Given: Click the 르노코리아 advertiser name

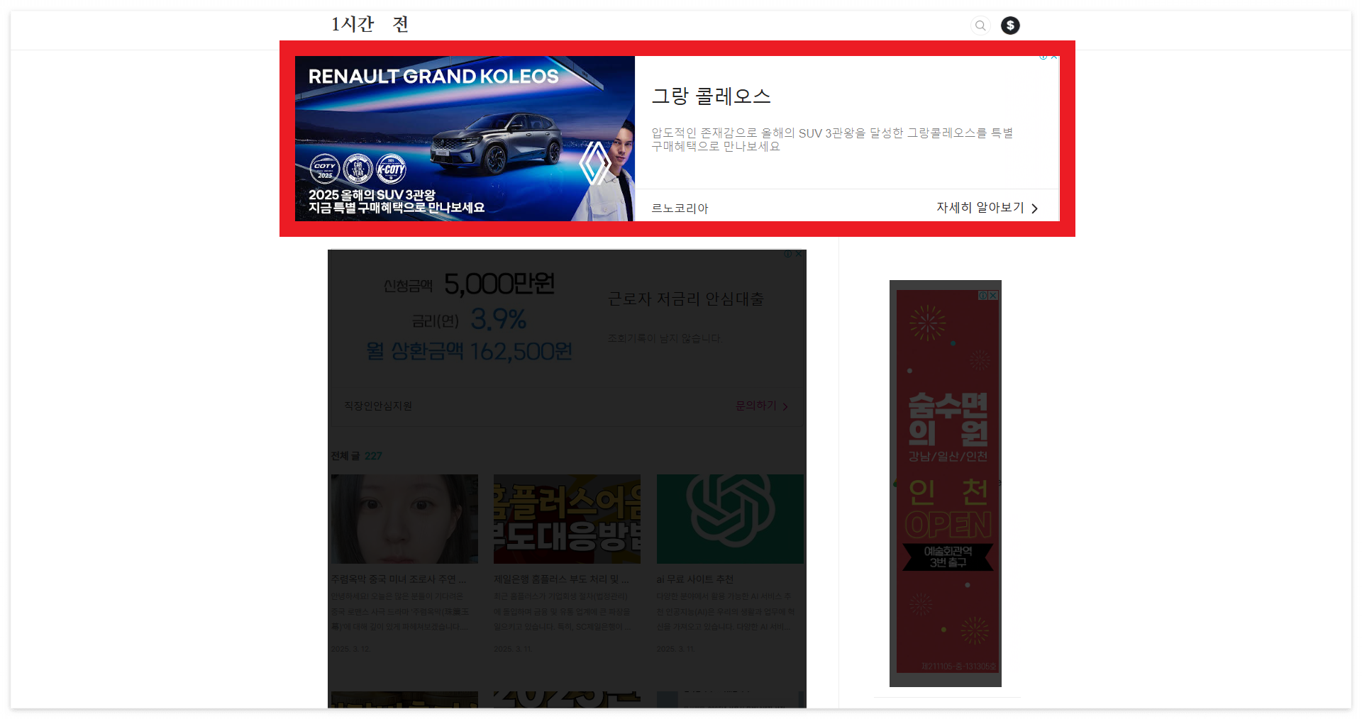Looking at the screenshot, I should pos(680,208).
